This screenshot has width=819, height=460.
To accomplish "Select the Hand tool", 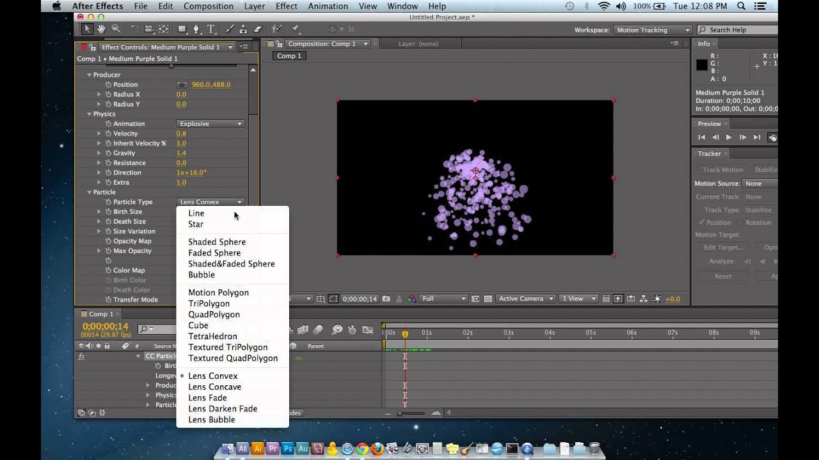I will click(x=102, y=29).
